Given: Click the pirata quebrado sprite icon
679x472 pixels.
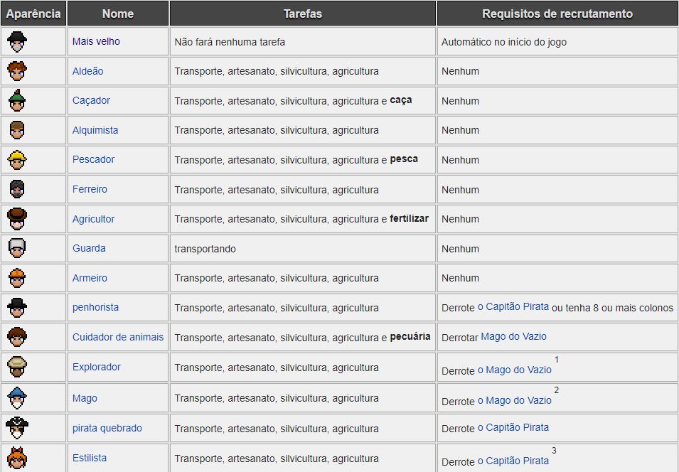Looking at the screenshot, I should click(17, 427).
